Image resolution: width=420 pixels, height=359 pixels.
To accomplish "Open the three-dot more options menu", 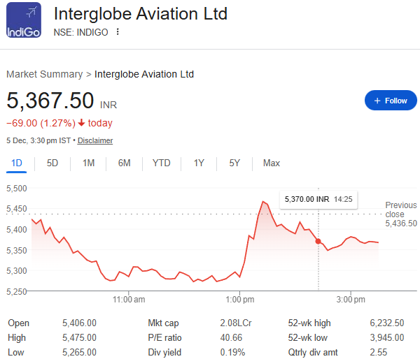I will pyautogui.click(x=118, y=32).
